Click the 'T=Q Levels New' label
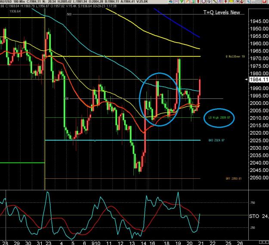The width and height of the screenshot is (269, 245). [222, 12]
